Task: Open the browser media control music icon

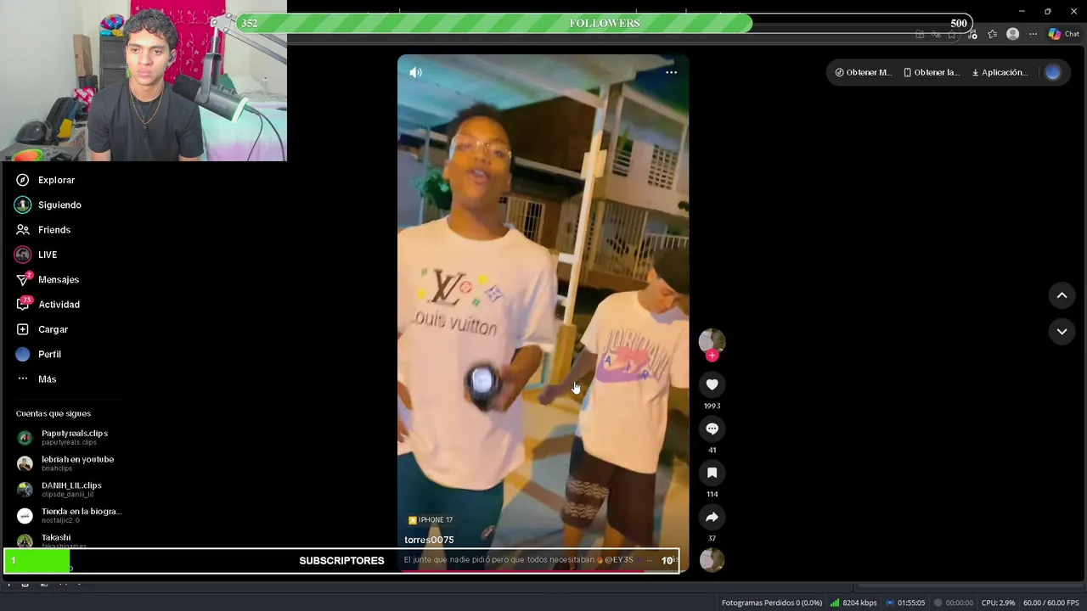Action: coord(972,34)
